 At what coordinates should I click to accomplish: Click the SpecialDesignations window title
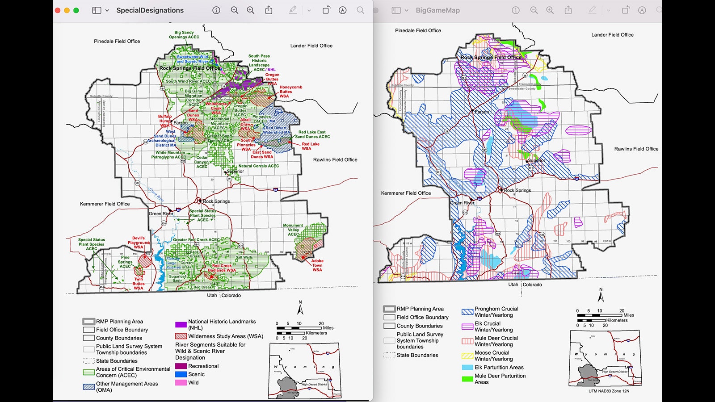pos(150,10)
